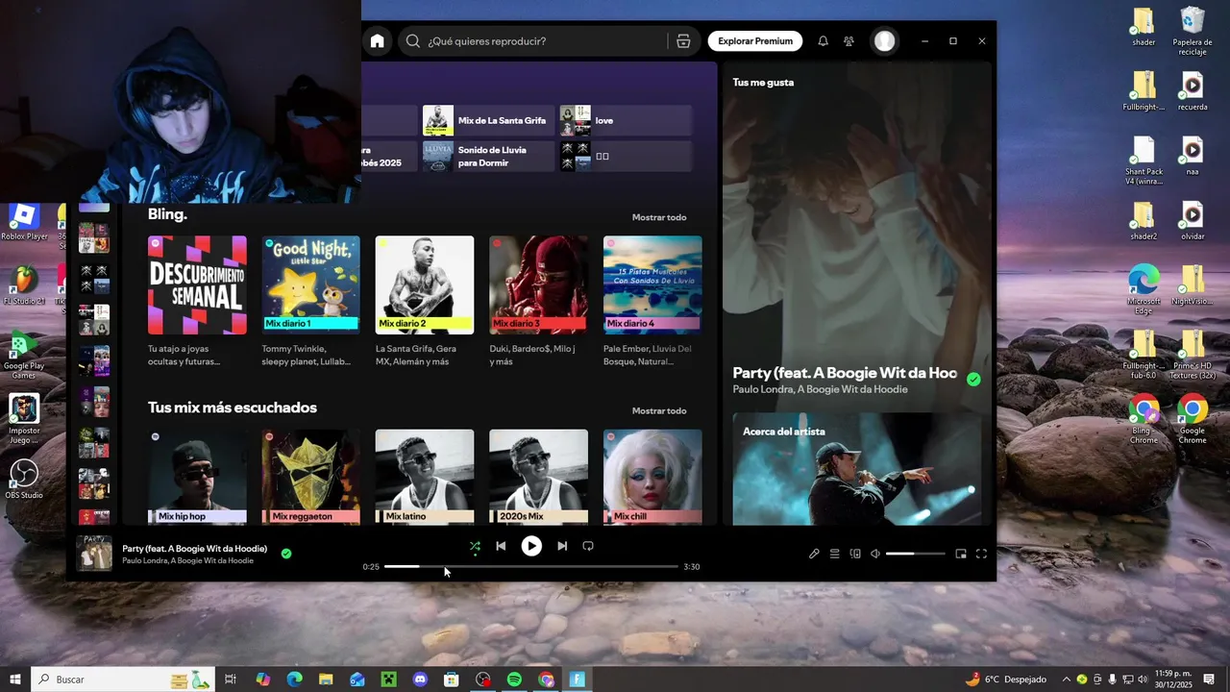
Task: Select the olvidar desktop file
Action: pyautogui.click(x=1193, y=220)
